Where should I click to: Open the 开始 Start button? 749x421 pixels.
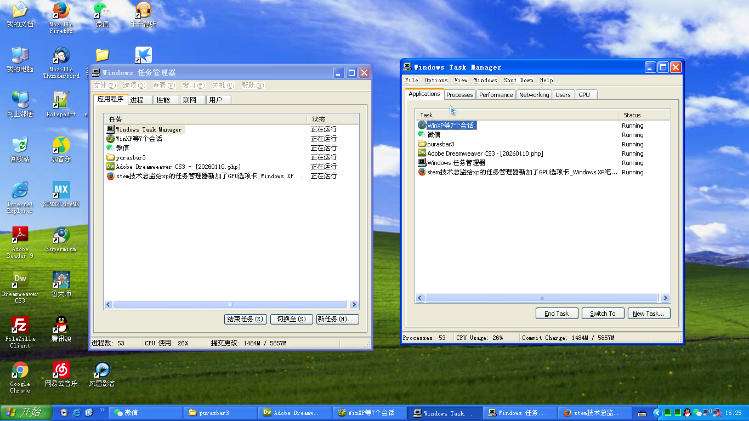(x=26, y=413)
